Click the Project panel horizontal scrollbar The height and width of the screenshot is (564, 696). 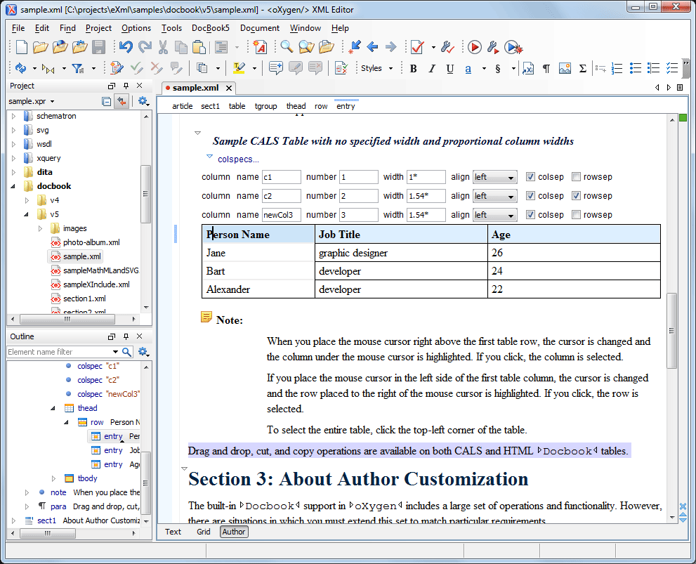coord(67,319)
